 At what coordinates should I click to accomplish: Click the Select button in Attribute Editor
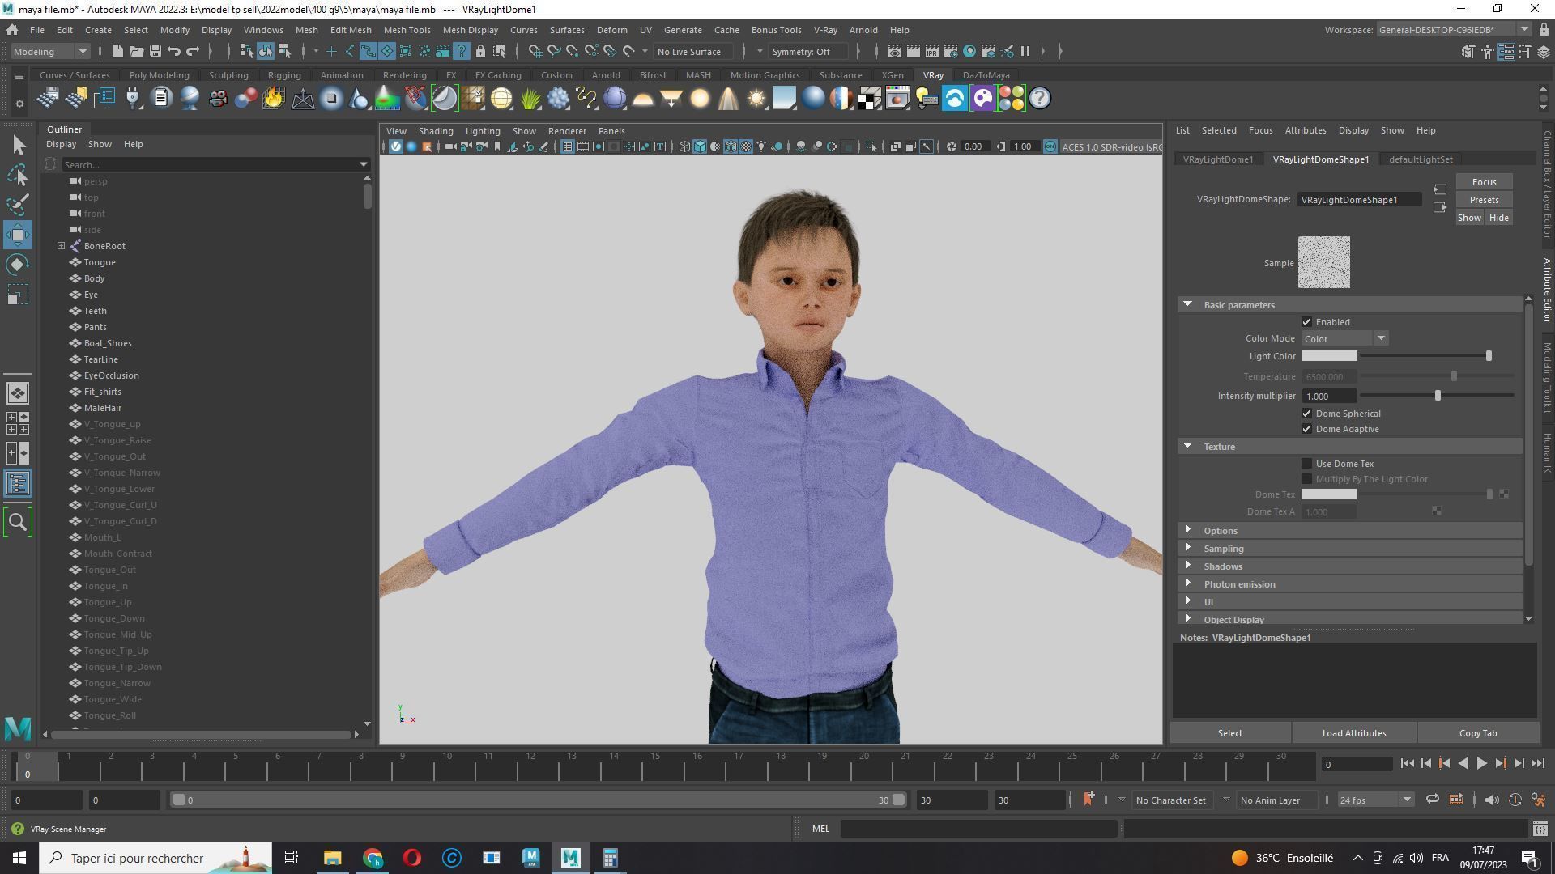click(x=1229, y=733)
